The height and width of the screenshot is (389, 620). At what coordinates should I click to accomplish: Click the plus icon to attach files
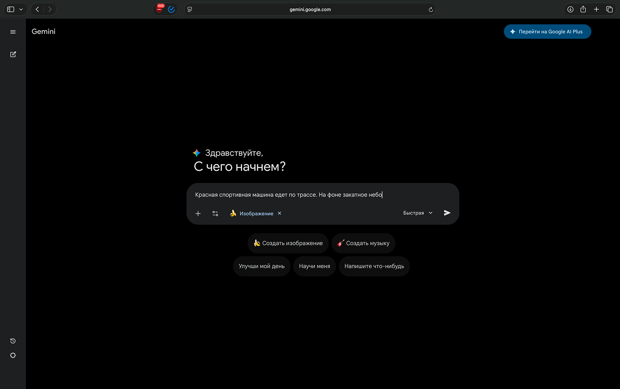pos(198,213)
